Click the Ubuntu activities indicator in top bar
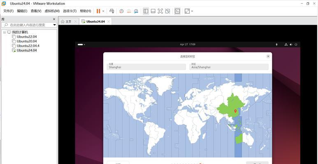 [81, 45]
